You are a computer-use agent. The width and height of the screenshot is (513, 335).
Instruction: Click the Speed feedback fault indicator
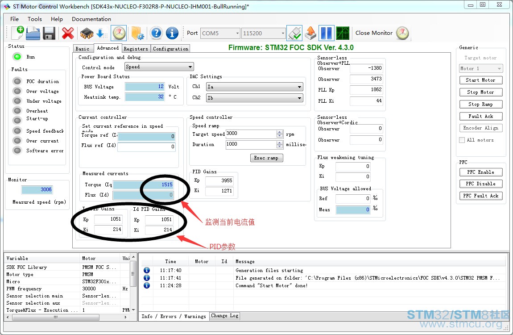click(x=17, y=131)
